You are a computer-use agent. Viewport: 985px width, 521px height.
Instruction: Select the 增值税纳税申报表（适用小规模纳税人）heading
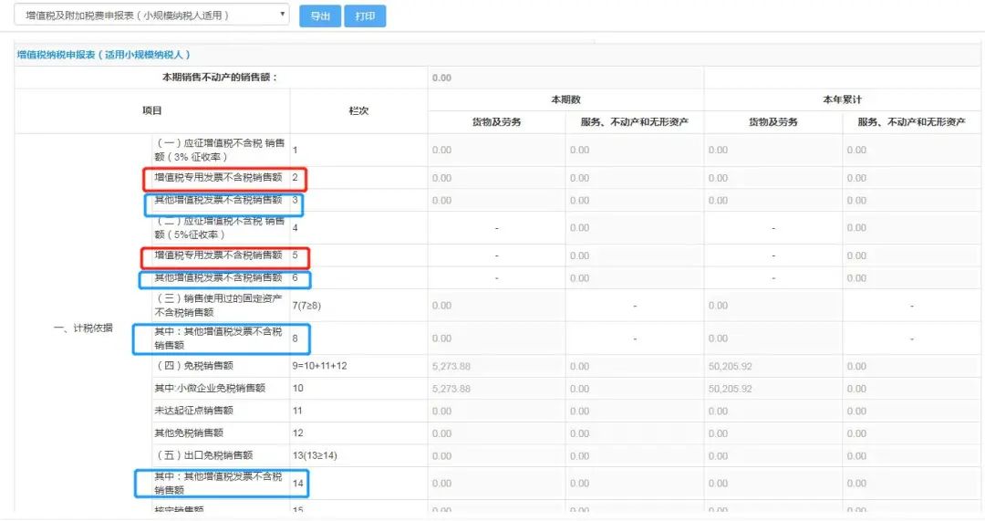[x=103, y=55]
